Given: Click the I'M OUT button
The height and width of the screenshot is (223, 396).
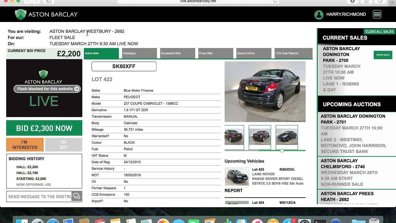Looking at the screenshot, I should [63, 145].
